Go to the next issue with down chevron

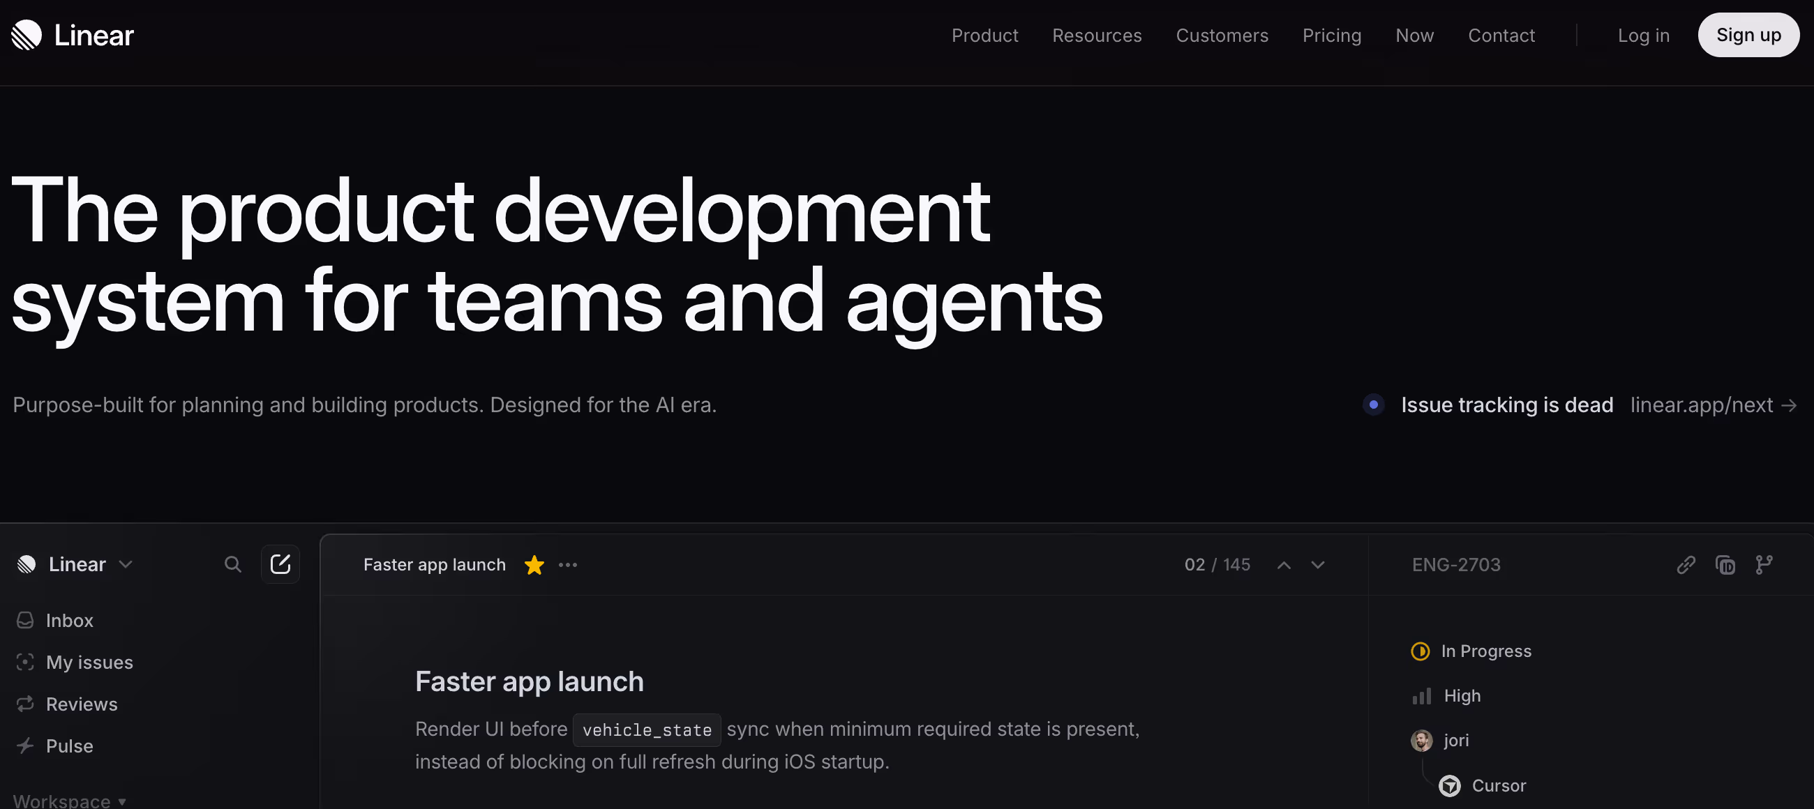click(1317, 565)
